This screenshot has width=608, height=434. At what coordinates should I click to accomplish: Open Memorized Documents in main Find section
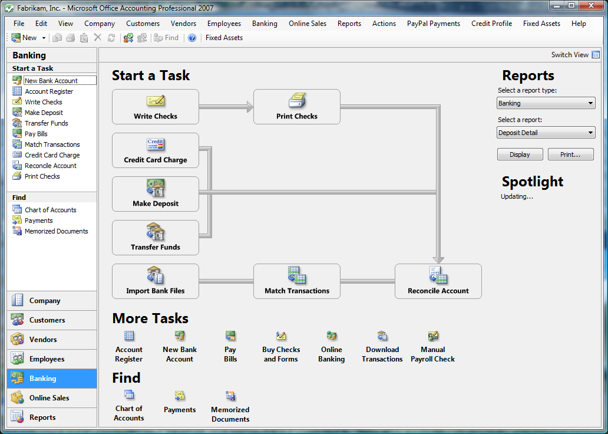point(230,406)
